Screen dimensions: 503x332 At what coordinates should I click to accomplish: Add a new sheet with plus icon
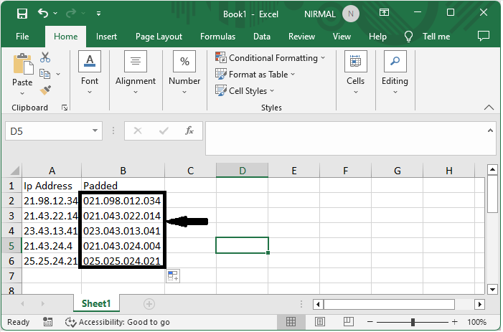click(149, 304)
